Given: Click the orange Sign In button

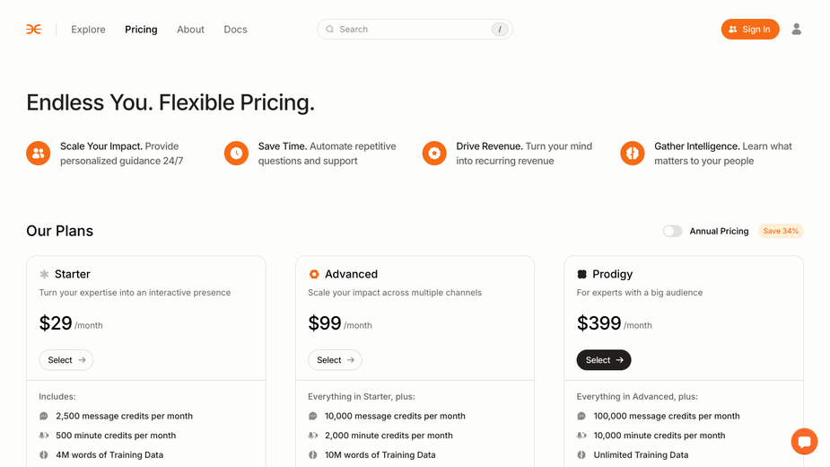Looking at the screenshot, I should [x=750, y=29].
